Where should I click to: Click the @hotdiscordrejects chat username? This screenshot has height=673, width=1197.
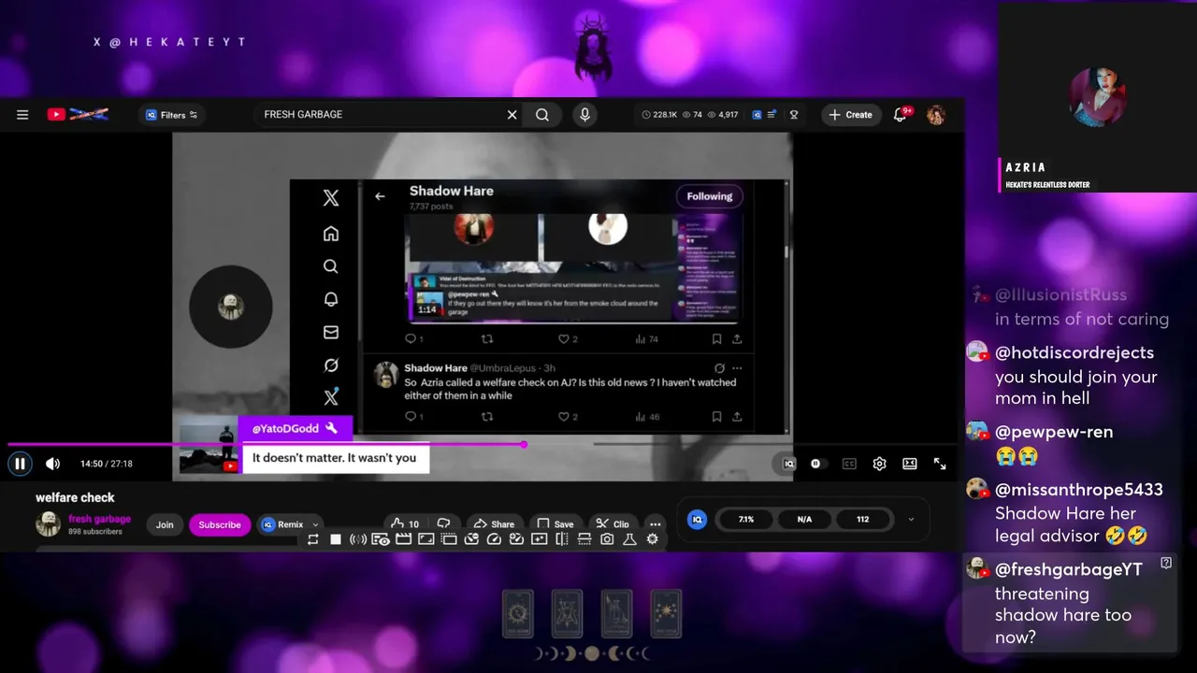point(1074,352)
